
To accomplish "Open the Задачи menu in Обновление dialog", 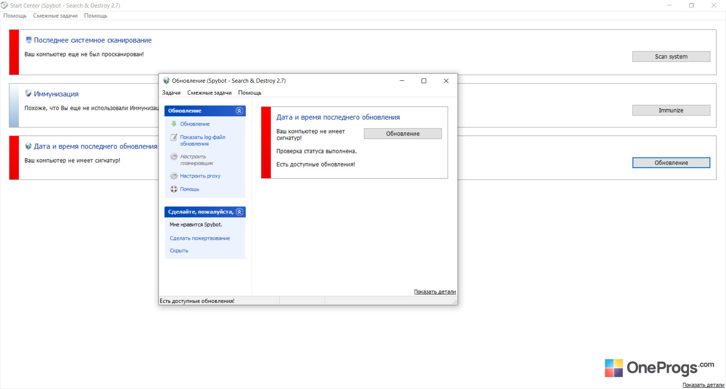I will 171,93.
